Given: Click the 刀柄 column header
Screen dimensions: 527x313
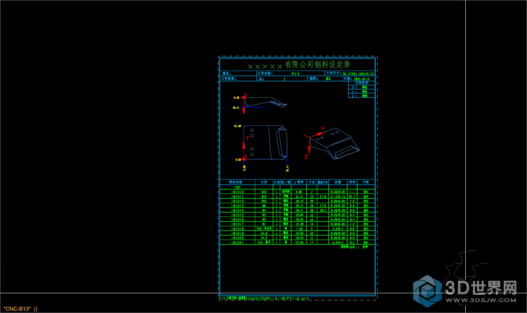Looking at the screenshot, I should [366, 182].
